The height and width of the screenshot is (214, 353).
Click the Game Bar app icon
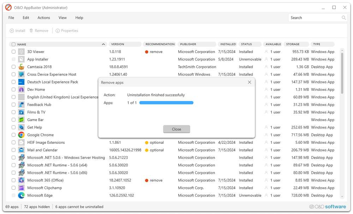tap(22, 120)
